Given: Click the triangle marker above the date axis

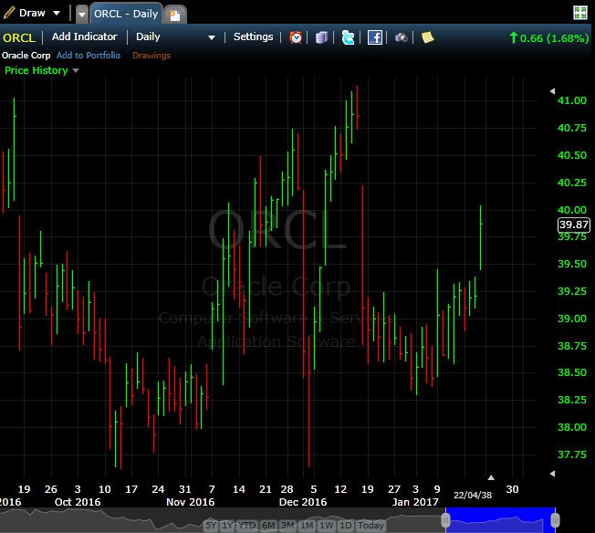Looking at the screenshot, I should [491, 477].
